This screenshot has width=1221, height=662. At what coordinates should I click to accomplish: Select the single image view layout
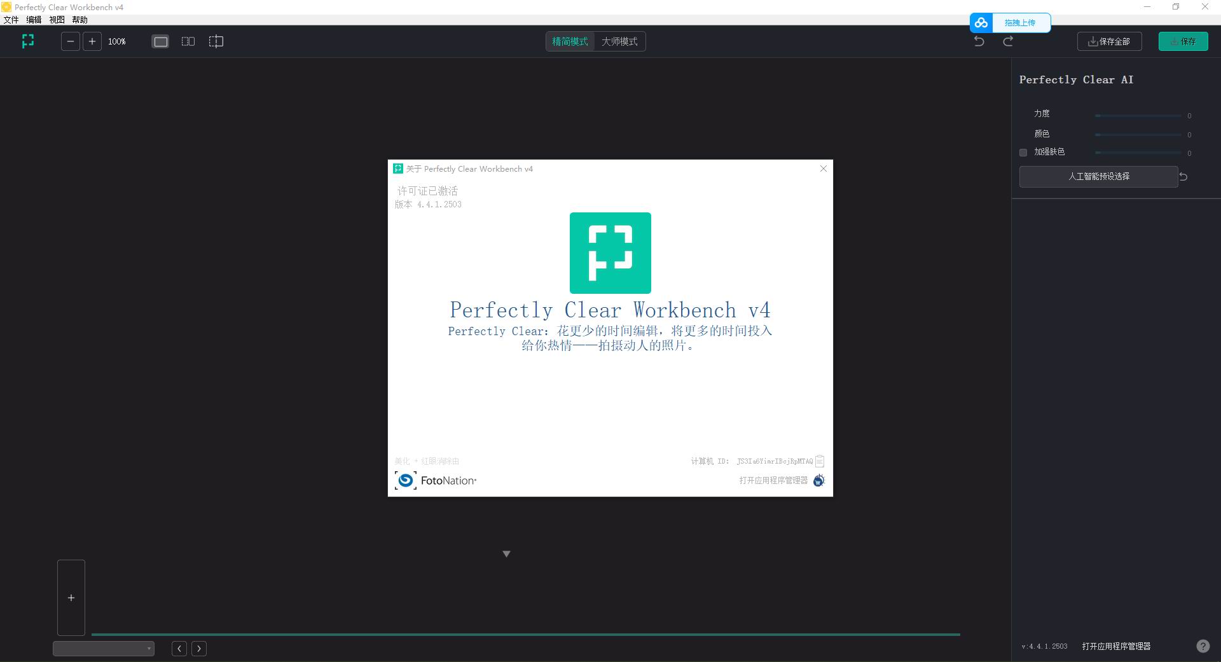161,41
